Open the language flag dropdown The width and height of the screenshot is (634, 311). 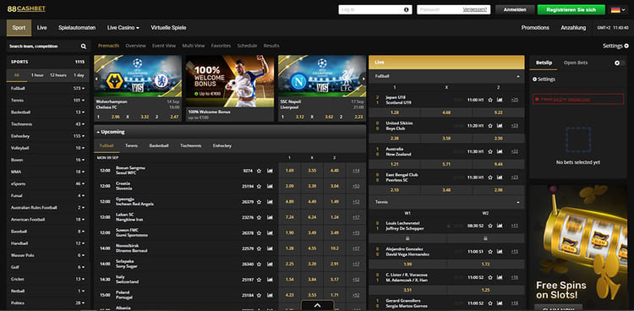pos(618,9)
